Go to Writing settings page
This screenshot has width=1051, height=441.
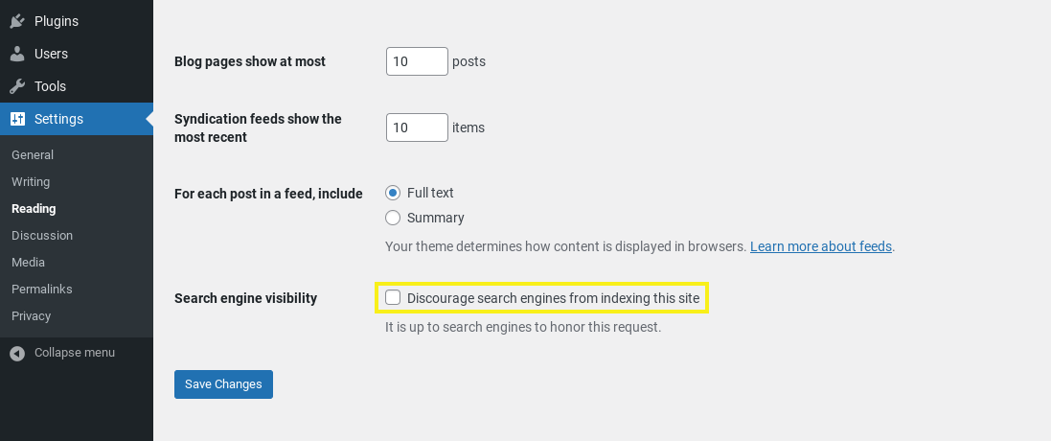[31, 182]
